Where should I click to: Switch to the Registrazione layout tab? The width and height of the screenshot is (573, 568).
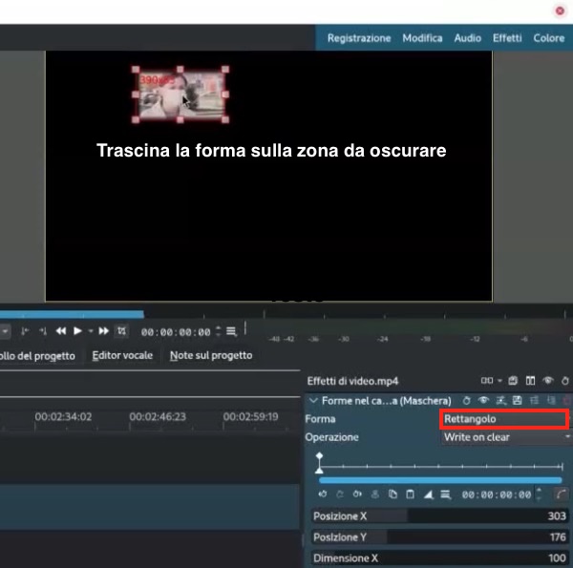[359, 38]
